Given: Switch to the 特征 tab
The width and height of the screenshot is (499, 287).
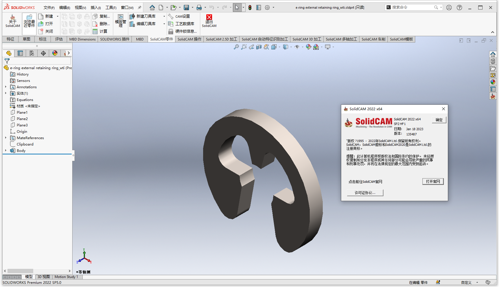Looking at the screenshot, I should tap(10, 39).
